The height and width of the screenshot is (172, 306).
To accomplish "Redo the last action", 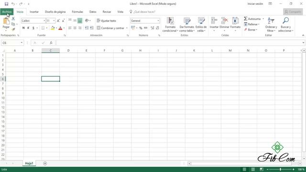I will click(21, 4).
